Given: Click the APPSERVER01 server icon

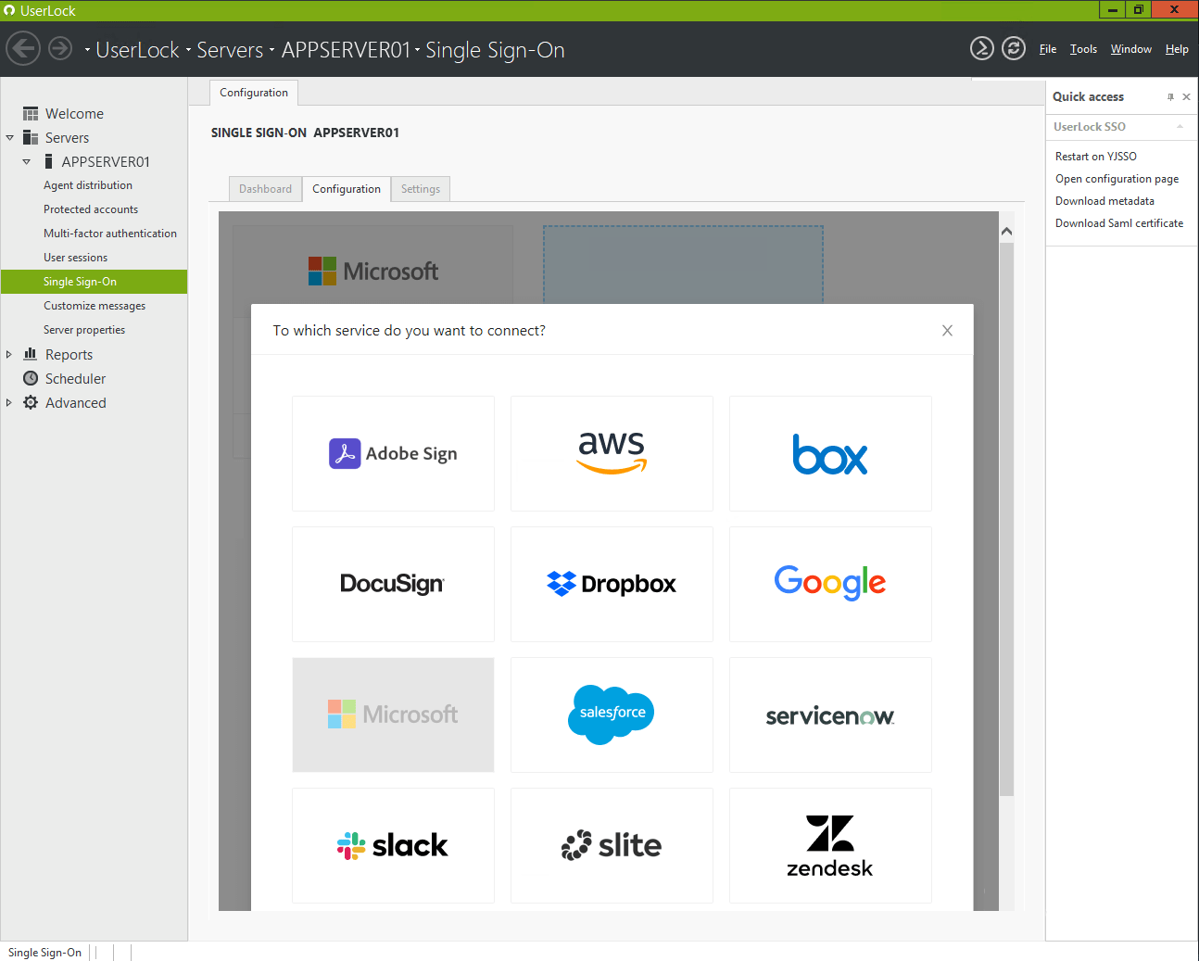Looking at the screenshot, I should 48,161.
